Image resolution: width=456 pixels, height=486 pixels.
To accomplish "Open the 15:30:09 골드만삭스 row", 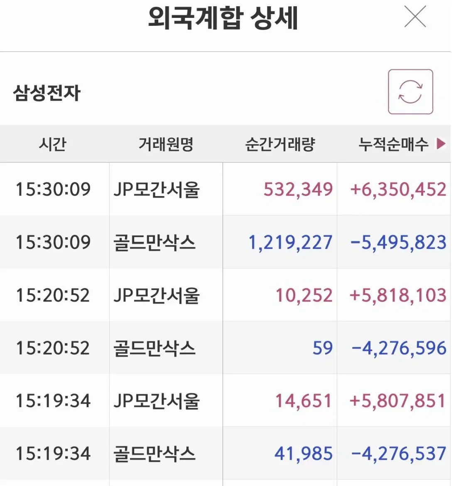I will [x=225, y=242].
